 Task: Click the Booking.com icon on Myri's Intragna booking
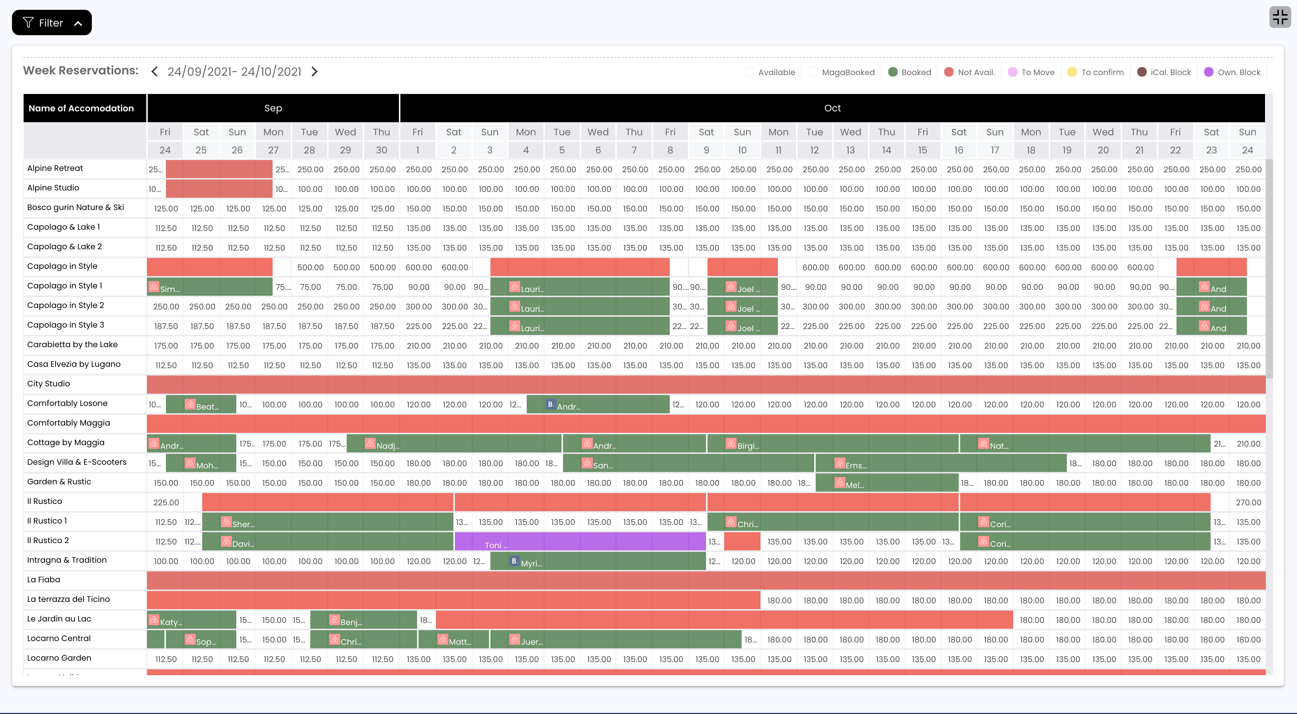click(514, 560)
